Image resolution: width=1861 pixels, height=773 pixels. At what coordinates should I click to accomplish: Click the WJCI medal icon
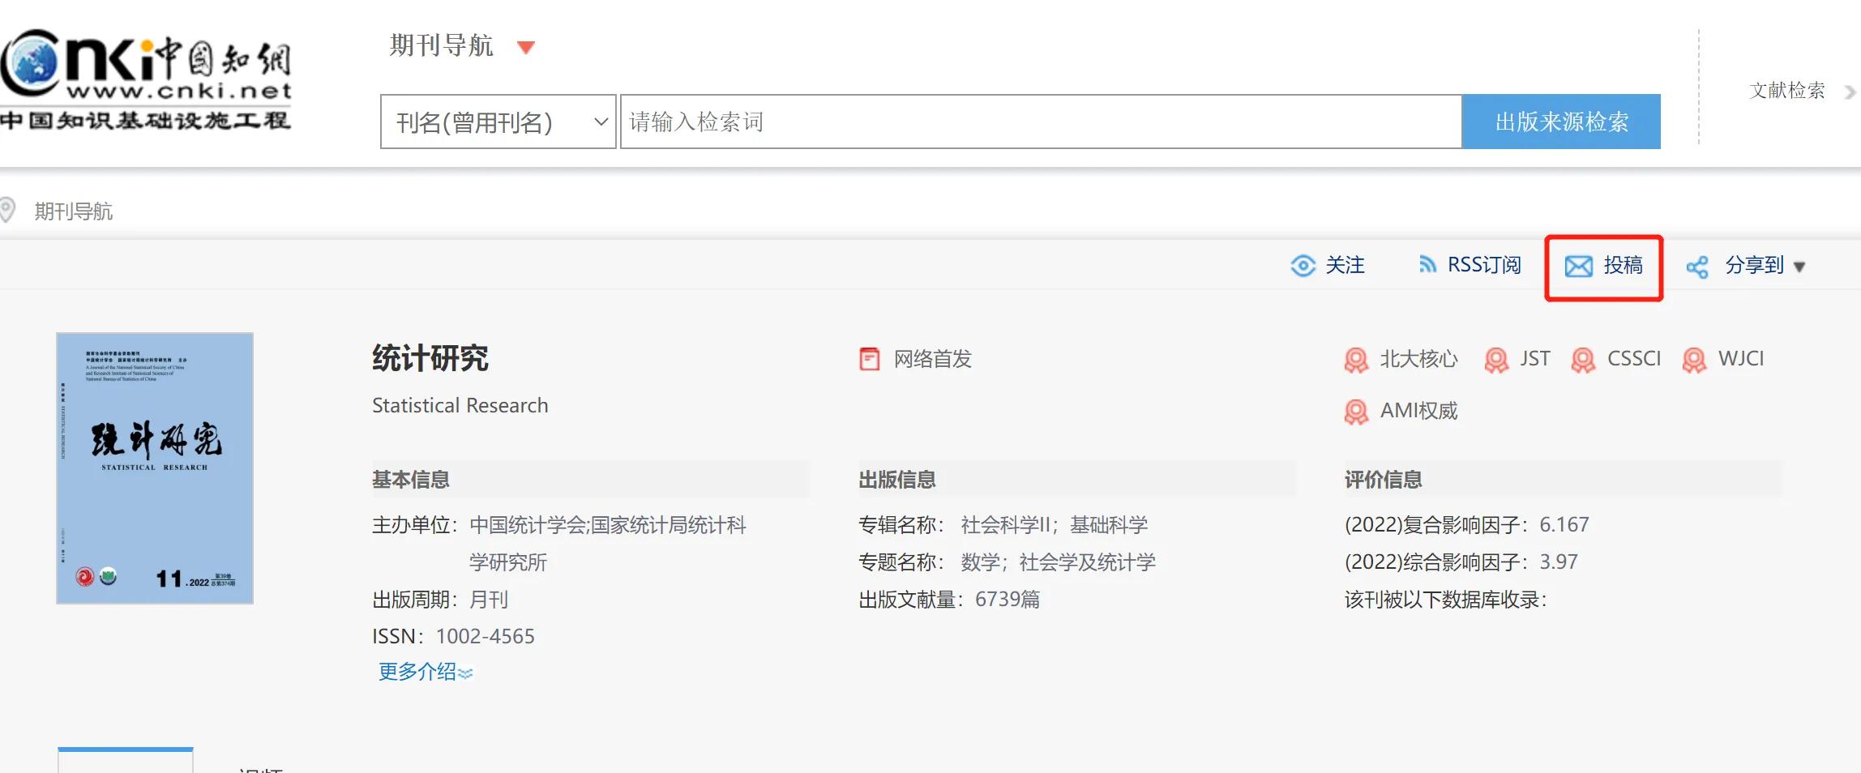tap(1695, 359)
